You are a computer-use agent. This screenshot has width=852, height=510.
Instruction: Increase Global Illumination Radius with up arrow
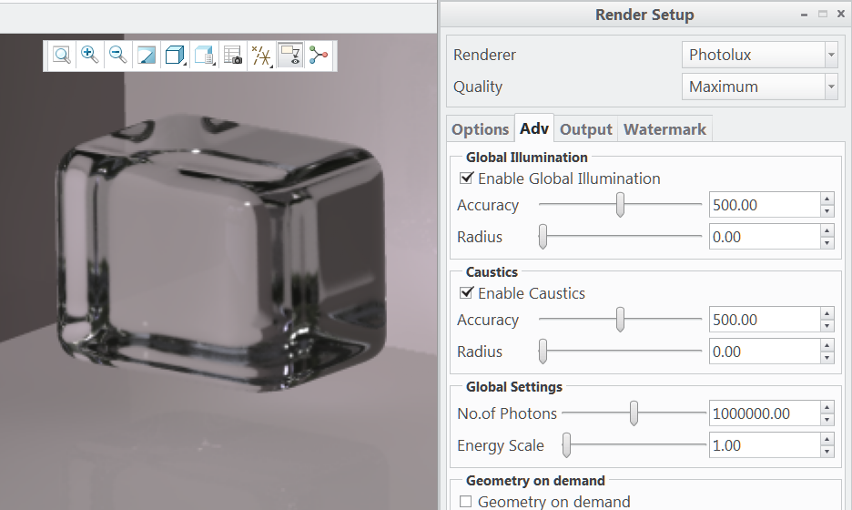tap(827, 231)
